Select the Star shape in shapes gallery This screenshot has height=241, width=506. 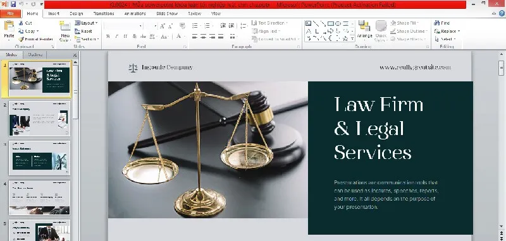345,38
